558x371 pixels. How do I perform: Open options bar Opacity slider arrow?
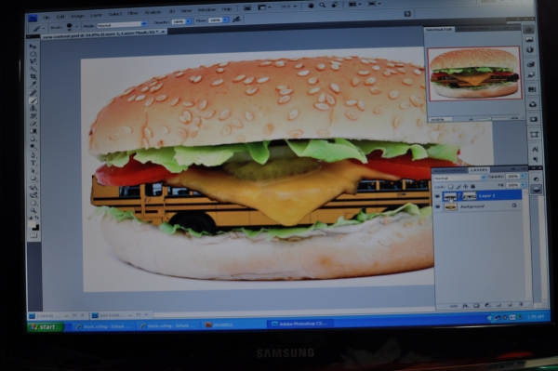[x=188, y=21]
